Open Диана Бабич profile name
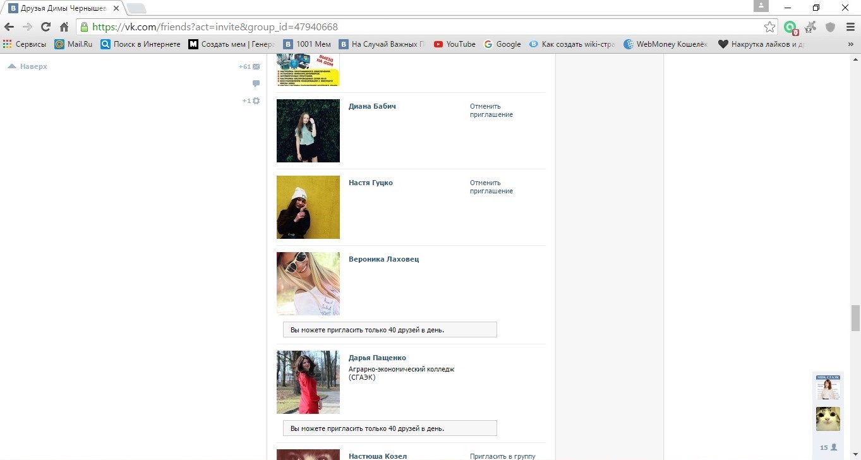This screenshot has width=861, height=460. (372, 106)
